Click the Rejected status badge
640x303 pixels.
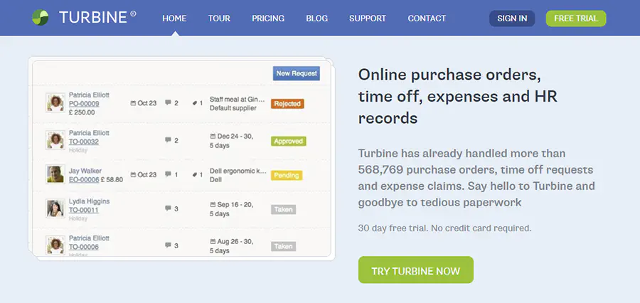point(287,104)
